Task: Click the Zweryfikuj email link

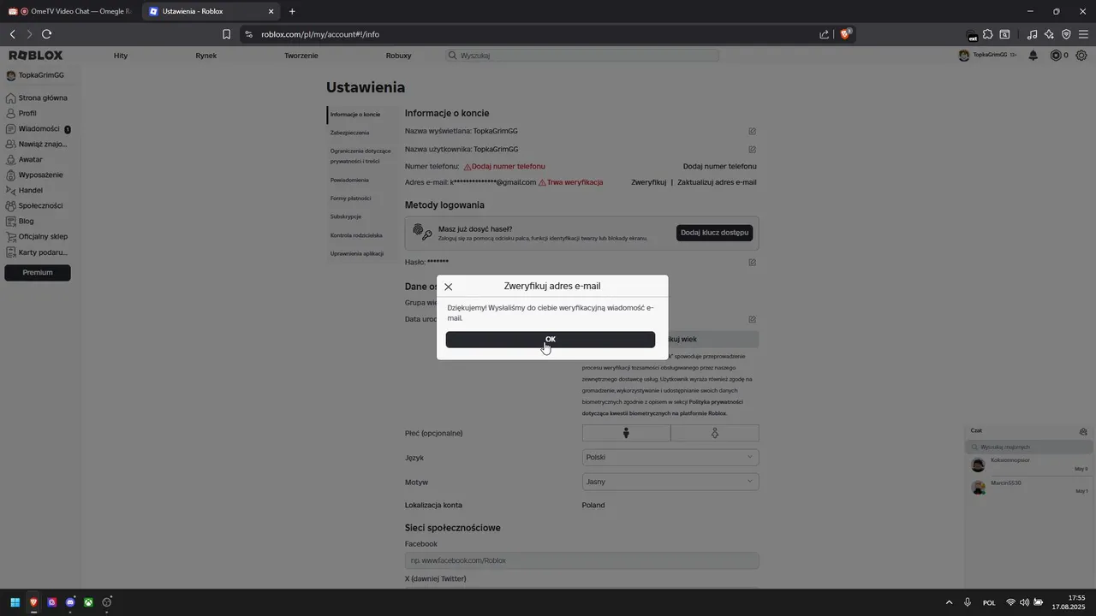Action: pos(648,182)
